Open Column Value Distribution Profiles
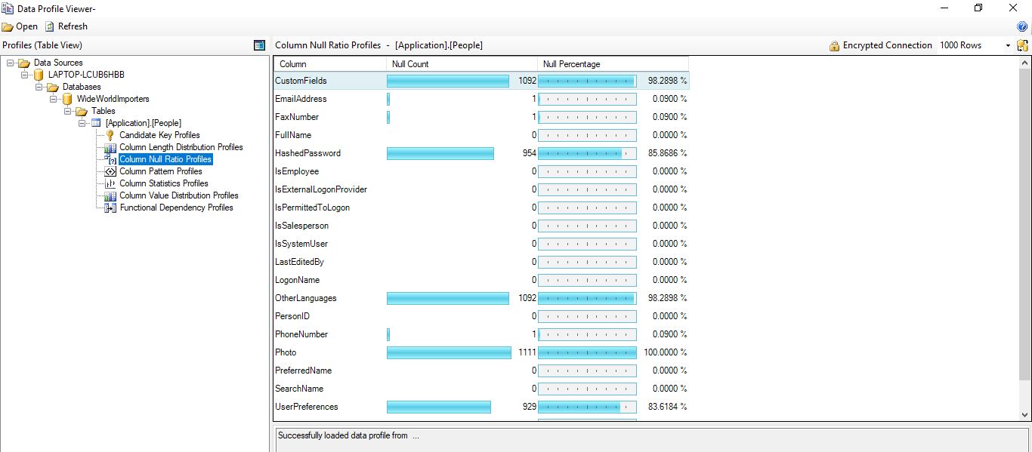This screenshot has width=1032, height=452. click(x=179, y=195)
